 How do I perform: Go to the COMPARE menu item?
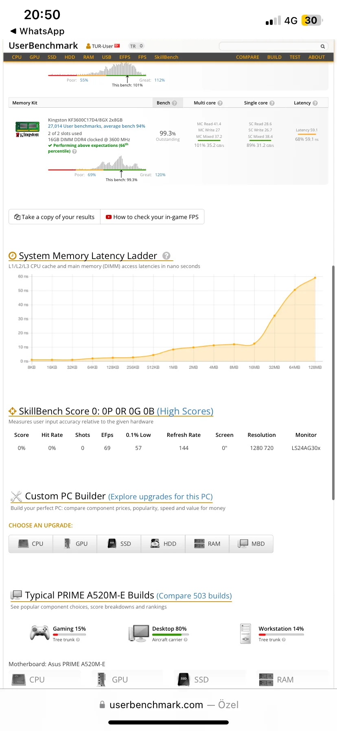pos(247,57)
